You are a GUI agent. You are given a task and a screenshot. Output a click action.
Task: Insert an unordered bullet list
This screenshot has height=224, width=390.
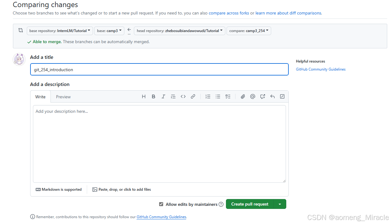point(218,96)
